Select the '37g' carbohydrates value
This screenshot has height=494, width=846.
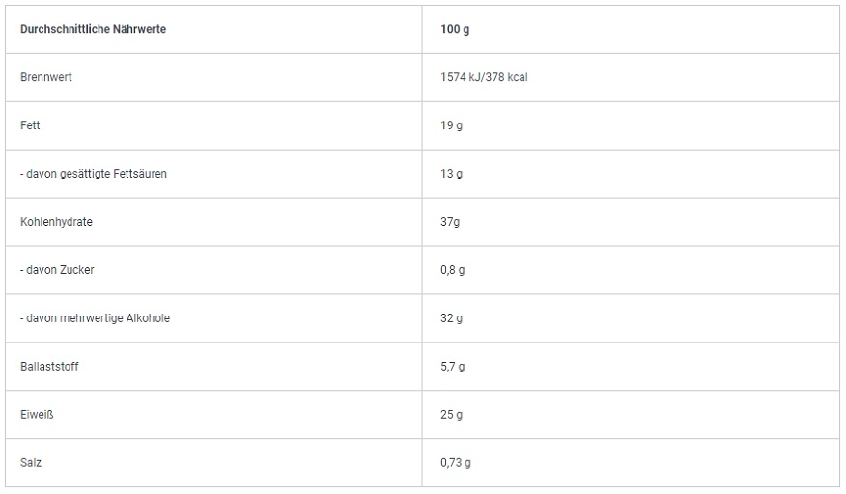click(x=450, y=222)
